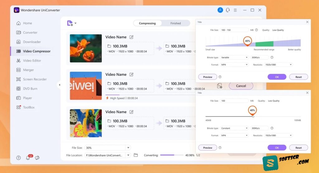Image resolution: width=319 pixels, height=173 pixels.
Task: Open Bitrate type Variable dropdown
Action: [x=234, y=57]
